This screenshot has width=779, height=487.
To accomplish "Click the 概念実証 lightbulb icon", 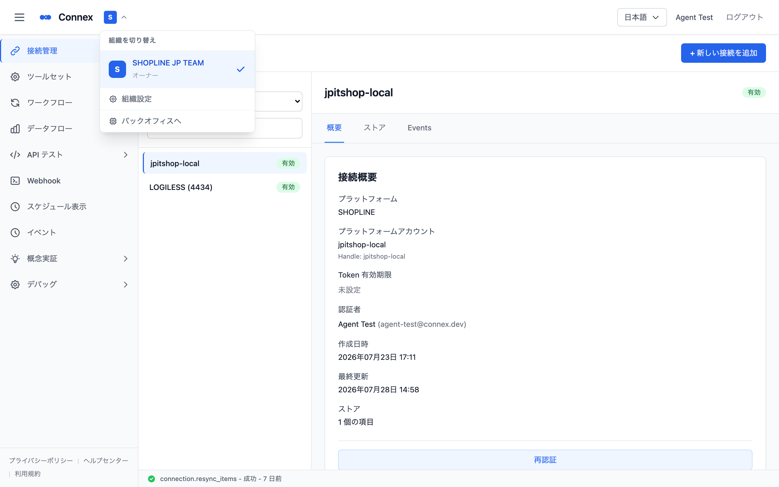I will pyautogui.click(x=15, y=259).
